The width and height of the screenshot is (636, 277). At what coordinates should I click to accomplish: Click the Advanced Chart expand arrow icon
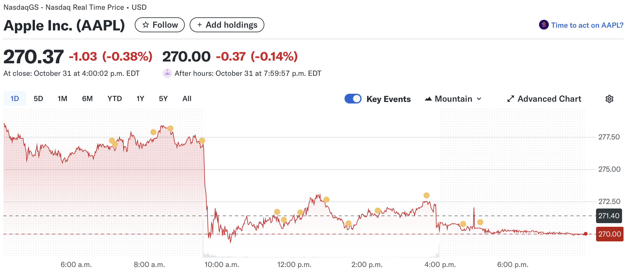510,99
